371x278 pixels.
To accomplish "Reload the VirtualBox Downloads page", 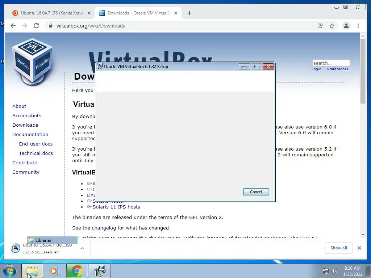I will pos(36,26).
